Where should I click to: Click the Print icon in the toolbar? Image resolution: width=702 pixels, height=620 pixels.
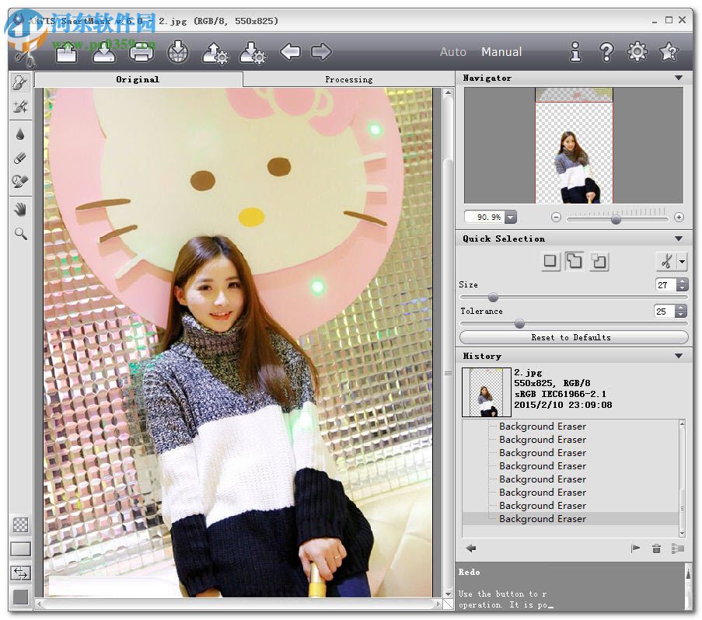point(141,52)
